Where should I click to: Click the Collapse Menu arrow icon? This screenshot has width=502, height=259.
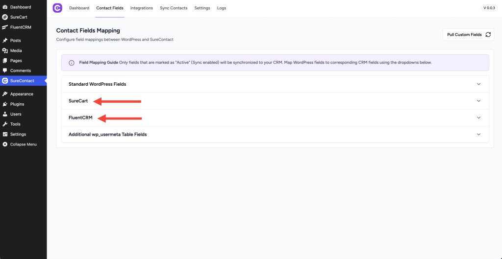(5, 144)
